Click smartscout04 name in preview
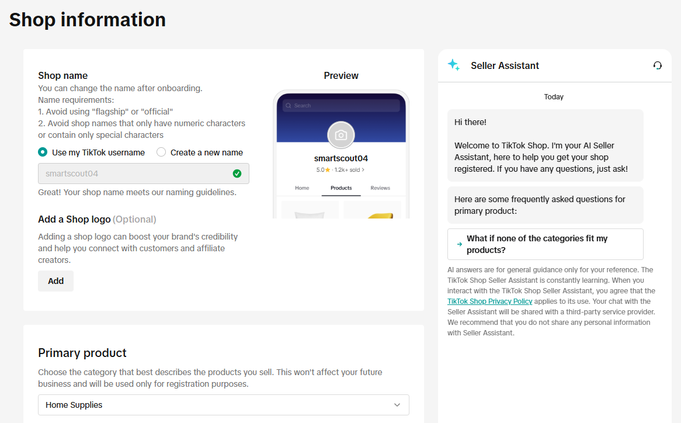Viewport: 681px width, 423px height. tap(341, 158)
